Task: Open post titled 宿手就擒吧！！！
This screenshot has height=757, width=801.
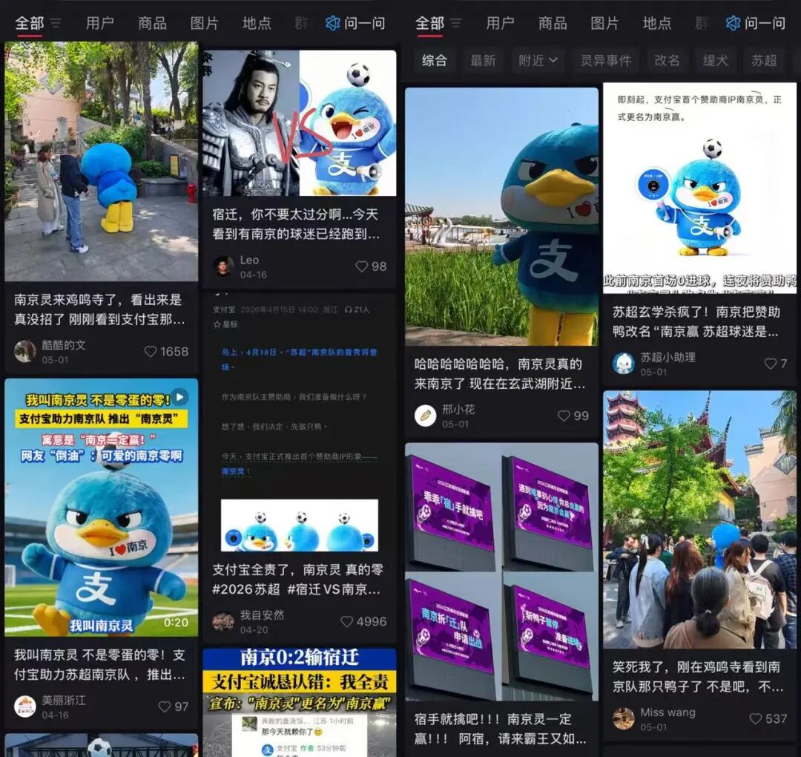Action: 500,729
